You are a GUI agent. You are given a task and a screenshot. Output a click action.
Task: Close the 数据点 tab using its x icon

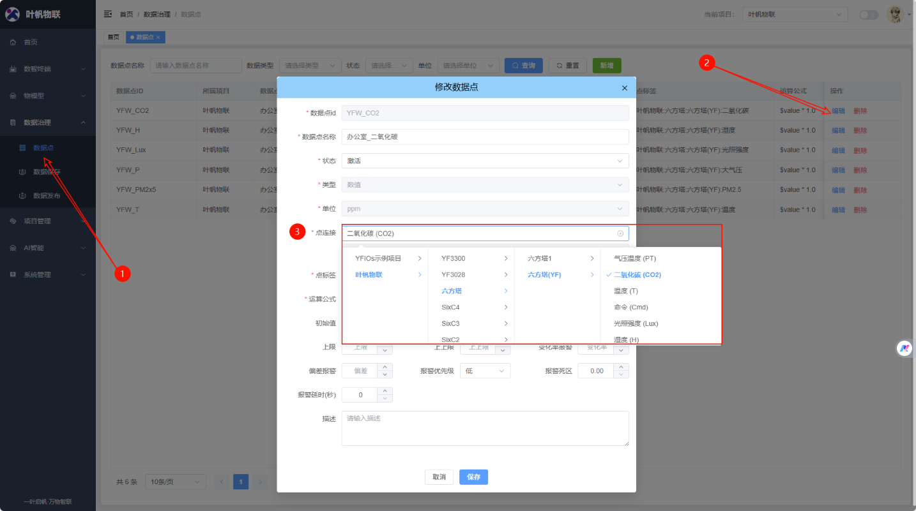pos(158,37)
